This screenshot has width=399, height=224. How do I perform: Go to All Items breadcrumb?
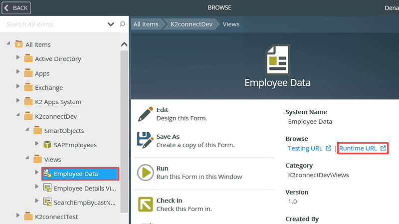click(x=146, y=24)
